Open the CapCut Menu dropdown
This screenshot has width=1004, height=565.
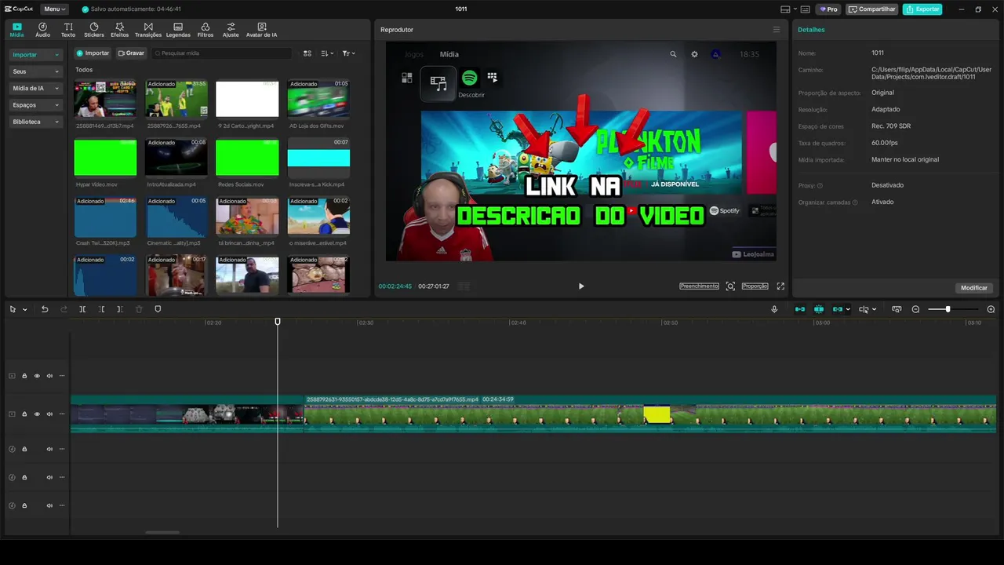pos(54,9)
